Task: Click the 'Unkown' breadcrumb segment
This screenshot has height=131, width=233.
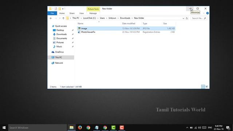Action: pyautogui.click(x=112, y=18)
